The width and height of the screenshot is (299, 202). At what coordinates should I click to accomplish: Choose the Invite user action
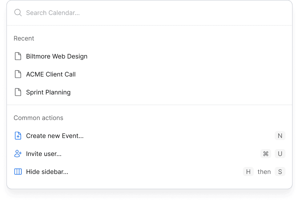click(x=44, y=154)
